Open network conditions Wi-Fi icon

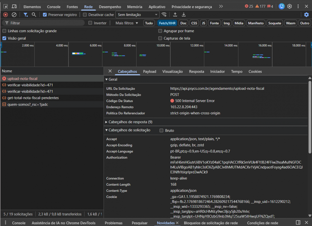pyautogui.click(x=164, y=15)
